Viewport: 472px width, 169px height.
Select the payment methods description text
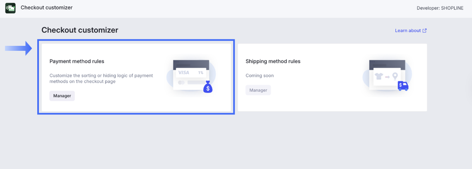101,79
